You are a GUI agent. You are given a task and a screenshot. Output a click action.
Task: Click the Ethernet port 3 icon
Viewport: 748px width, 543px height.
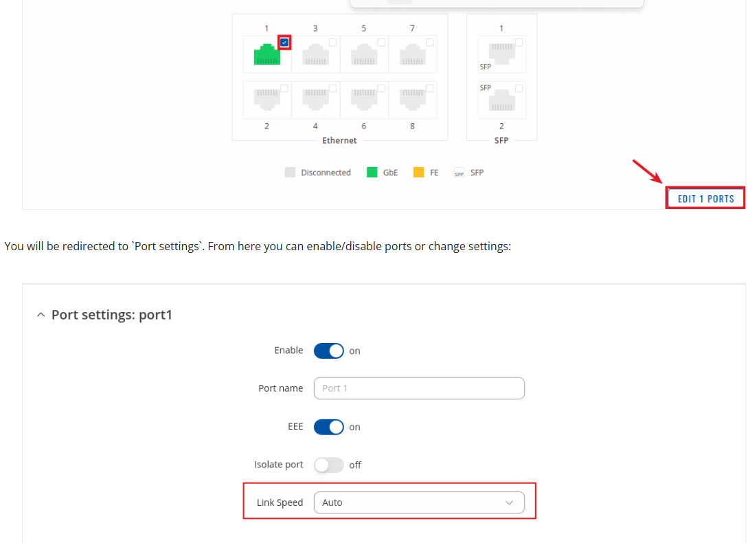315,55
